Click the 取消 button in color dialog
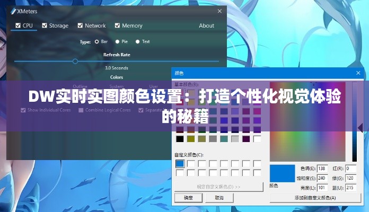369x212 pixels. [x=219, y=198]
